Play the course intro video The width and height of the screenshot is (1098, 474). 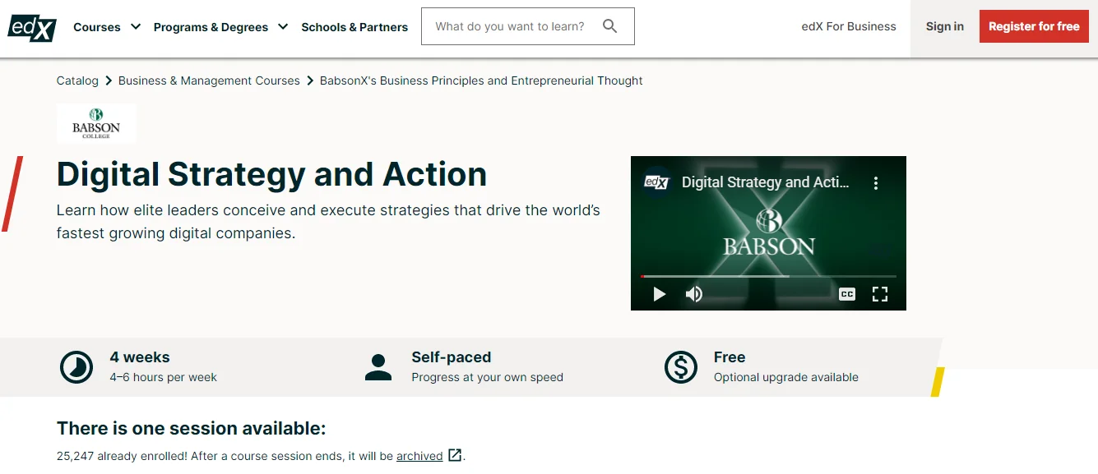point(659,294)
